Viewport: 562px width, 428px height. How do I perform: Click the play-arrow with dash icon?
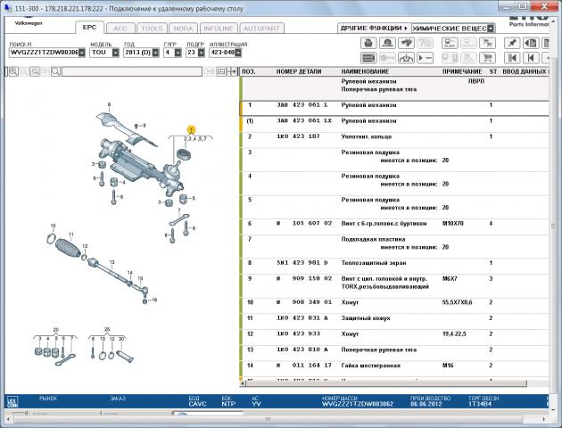click(x=426, y=58)
